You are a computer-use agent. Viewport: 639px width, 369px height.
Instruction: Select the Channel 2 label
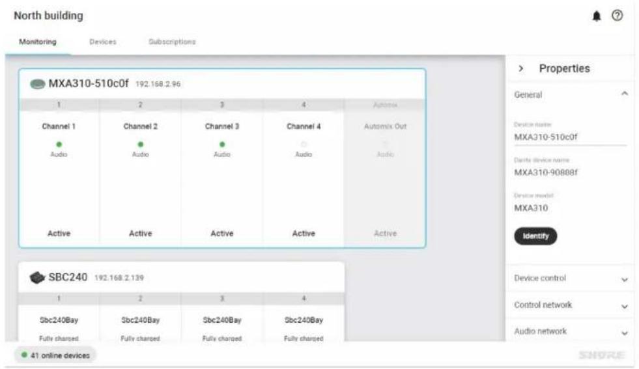141,126
